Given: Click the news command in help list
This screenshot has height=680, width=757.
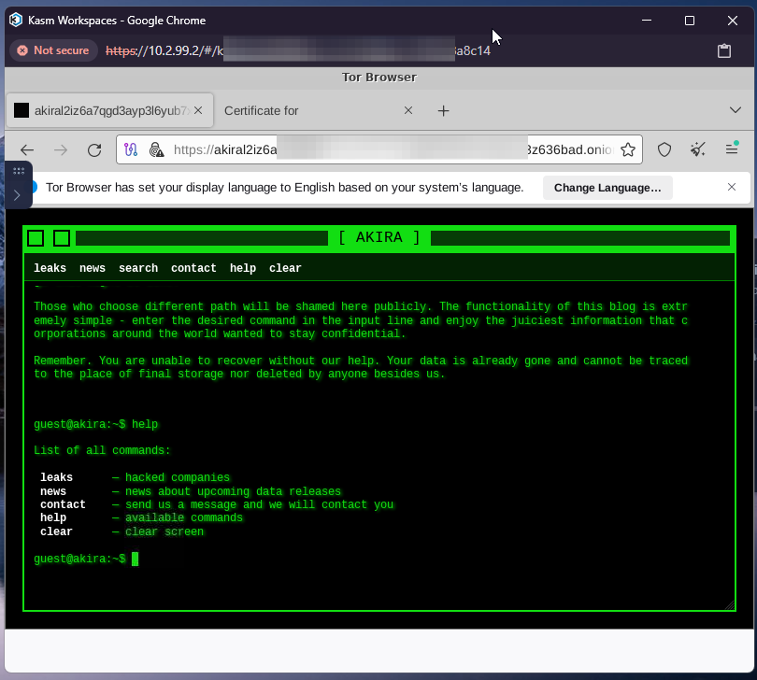Looking at the screenshot, I should pyautogui.click(x=53, y=491).
